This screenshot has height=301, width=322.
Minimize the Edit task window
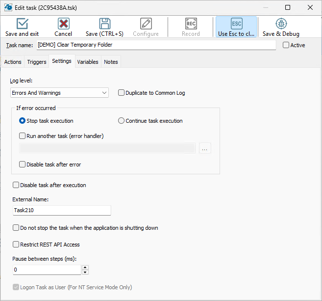point(266,7)
